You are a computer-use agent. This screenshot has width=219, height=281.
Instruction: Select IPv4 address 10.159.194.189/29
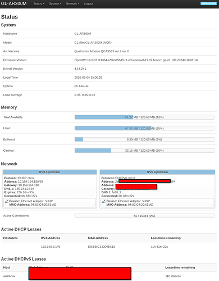point(30,182)
